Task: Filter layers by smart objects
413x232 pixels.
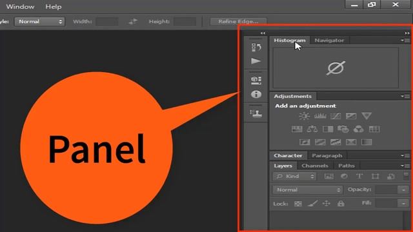Action: point(390,176)
